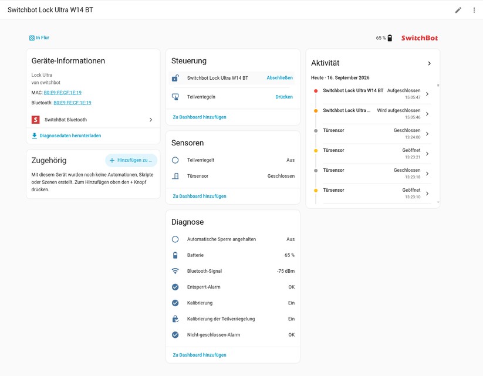Click Drücken for Teilverriegeln

pos(284,97)
